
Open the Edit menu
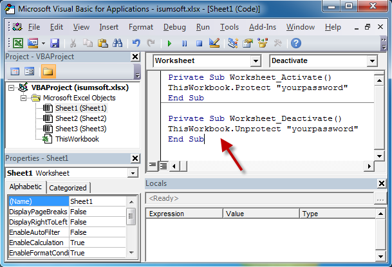tap(57, 27)
